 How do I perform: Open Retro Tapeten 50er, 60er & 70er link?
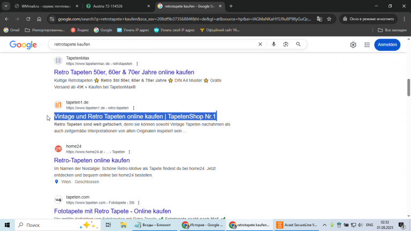(x=124, y=72)
